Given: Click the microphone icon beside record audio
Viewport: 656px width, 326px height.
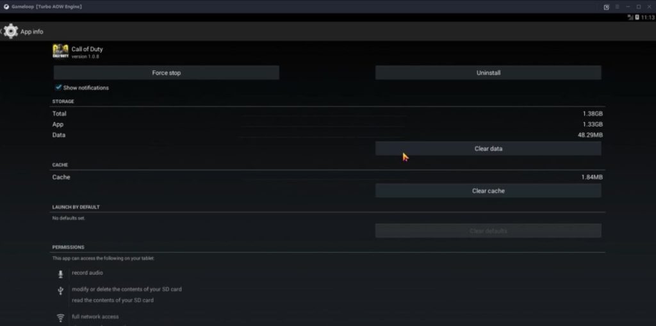Looking at the screenshot, I should point(61,274).
